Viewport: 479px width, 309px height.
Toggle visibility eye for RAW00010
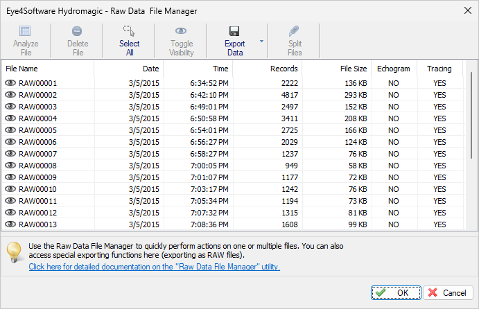coord(10,188)
